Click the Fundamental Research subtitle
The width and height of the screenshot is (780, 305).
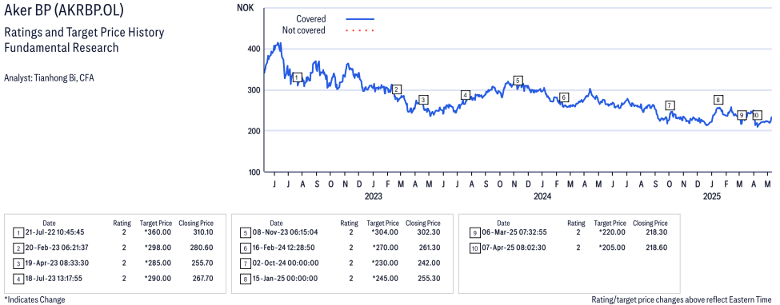click(61, 48)
